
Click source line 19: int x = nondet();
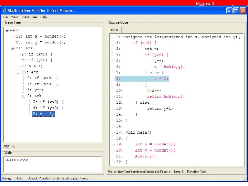click(x=146, y=144)
